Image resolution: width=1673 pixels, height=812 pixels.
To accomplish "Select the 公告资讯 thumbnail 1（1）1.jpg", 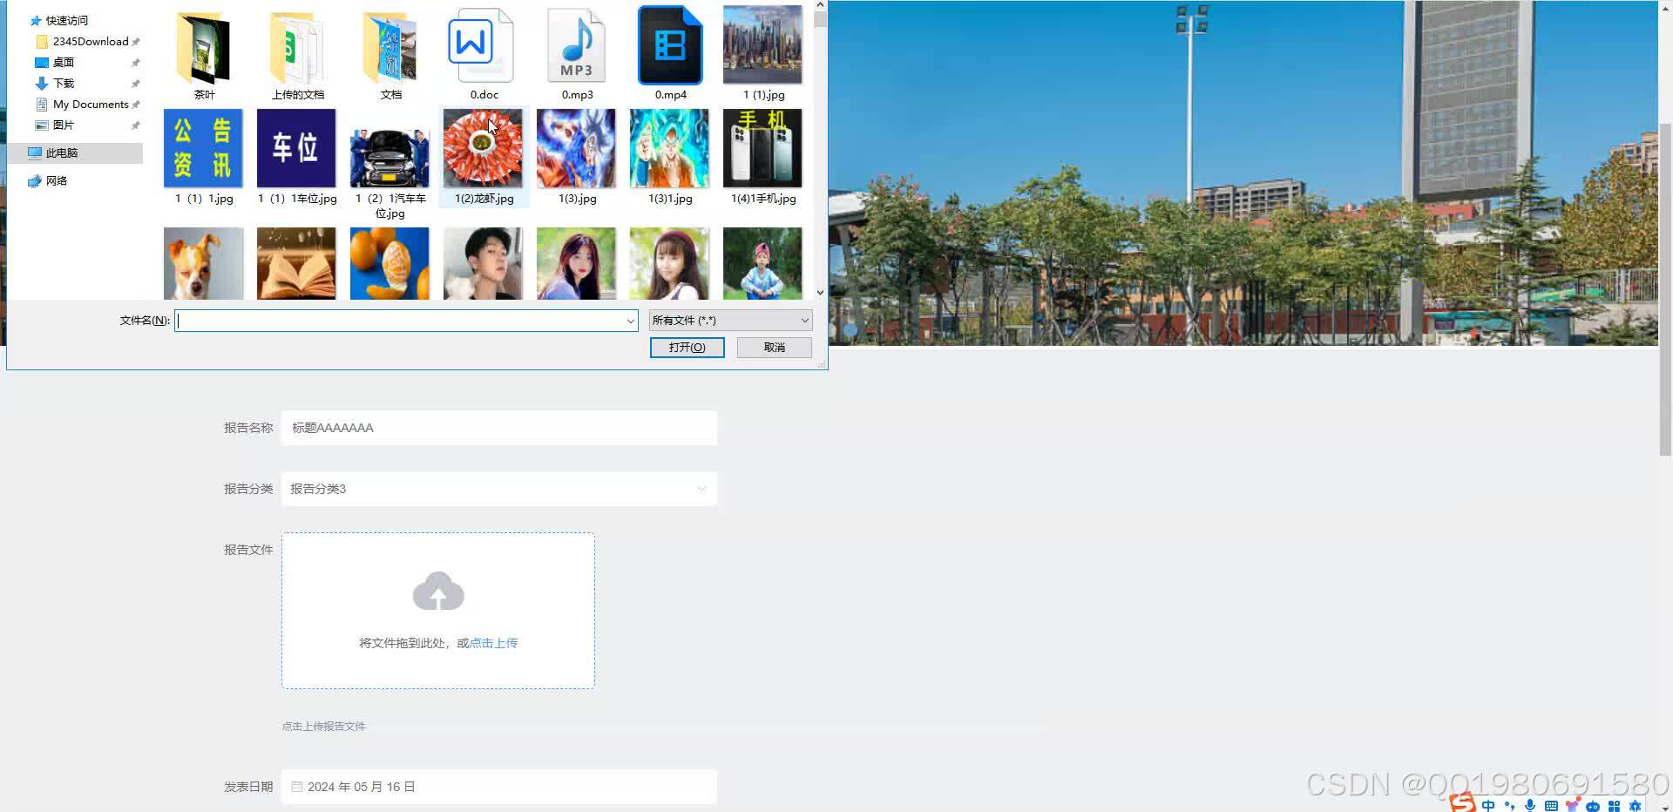I will click(x=203, y=148).
